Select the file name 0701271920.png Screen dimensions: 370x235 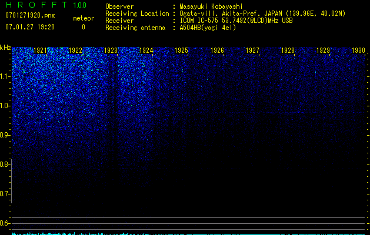pyautogui.click(x=30, y=15)
